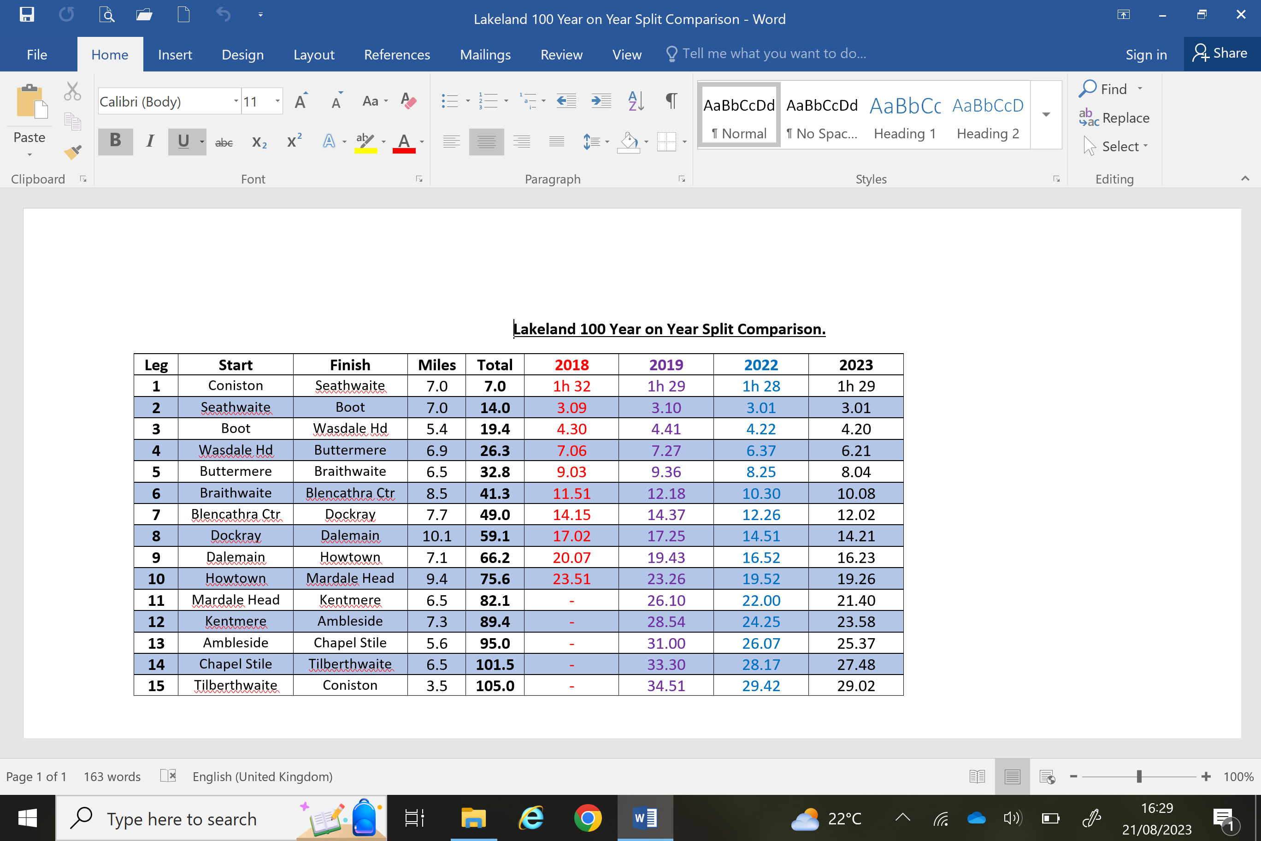This screenshot has height=841, width=1261.
Task: Toggle Bold formatting off
Action: coord(115,141)
